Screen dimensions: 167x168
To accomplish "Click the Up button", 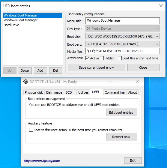I will click(10, 70).
